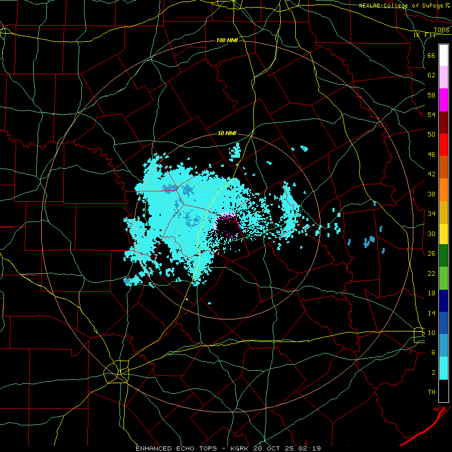Click the legend label TH
This screenshot has width=452, height=452.
pyautogui.click(x=431, y=392)
